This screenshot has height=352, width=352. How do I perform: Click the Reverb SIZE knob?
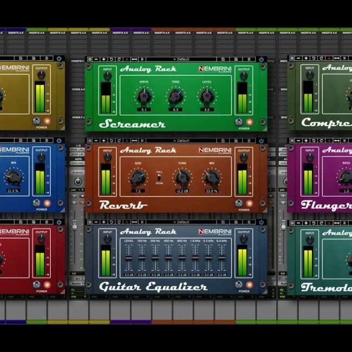click(x=138, y=178)
